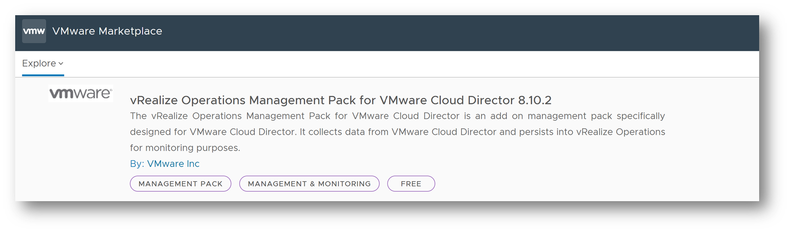This screenshot has width=790, height=232.
Task: Click the first line of description text
Action: (x=397, y=116)
